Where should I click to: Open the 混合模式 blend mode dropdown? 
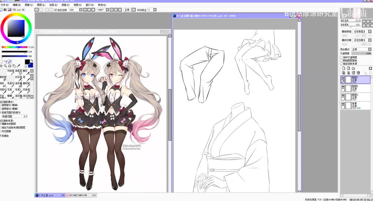tap(370, 49)
